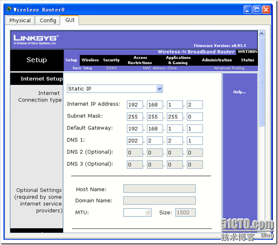Open the Help link
This screenshot has width=278, height=245.
click(239, 92)
